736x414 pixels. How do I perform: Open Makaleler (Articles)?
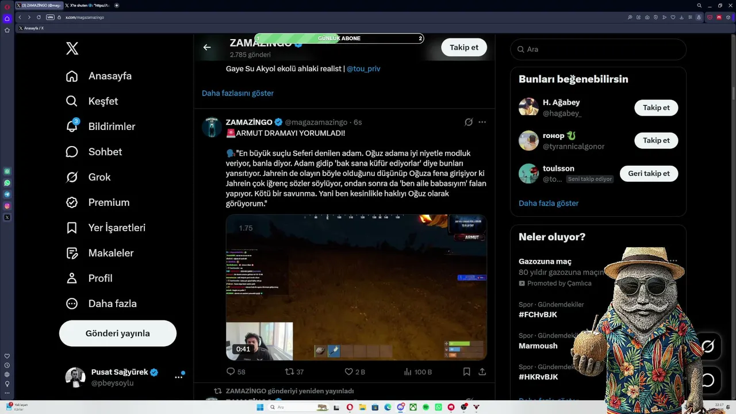point(99,253)
